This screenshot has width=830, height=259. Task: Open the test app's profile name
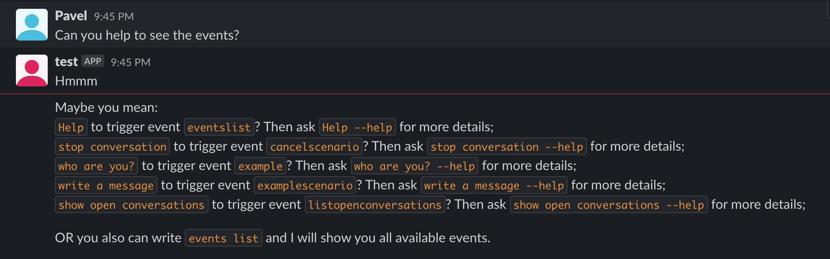coord(66,62)
